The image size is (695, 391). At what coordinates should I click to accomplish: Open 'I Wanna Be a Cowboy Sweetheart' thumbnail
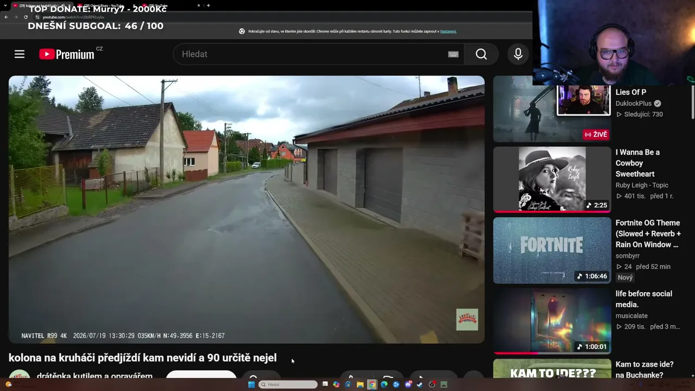(x=552, y=180)
